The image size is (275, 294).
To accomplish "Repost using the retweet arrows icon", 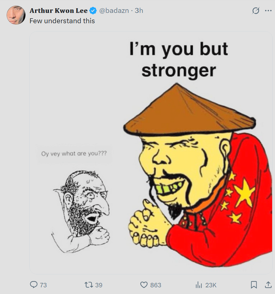I will (x=89, y=285).
